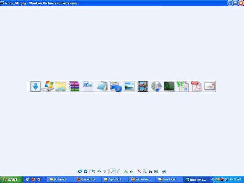Switch to the Downloads taskbar window
Screen dimensions: 244x183
(61, 180)
